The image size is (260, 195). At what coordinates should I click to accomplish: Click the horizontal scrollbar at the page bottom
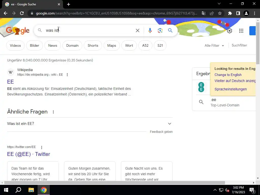[x=115, y=183]
